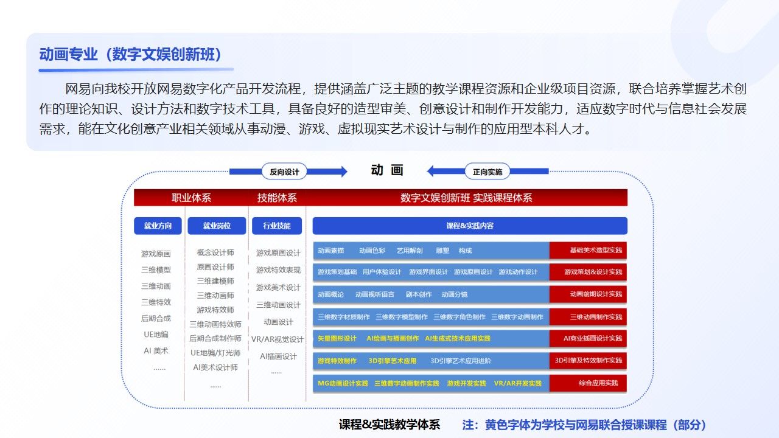This screenshot has width=779, height=438.
Task: Click AI美术设计师 job entry
Action: 215,367
